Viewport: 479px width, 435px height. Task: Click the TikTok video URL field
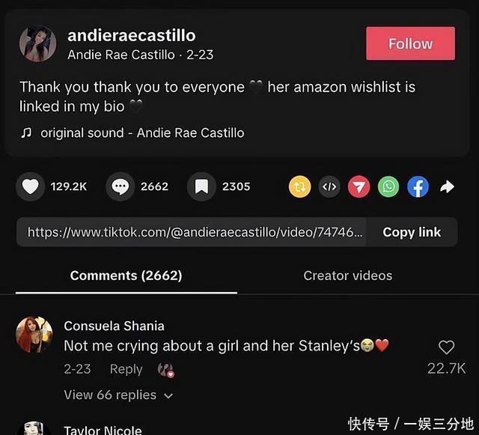pos(192,232)
